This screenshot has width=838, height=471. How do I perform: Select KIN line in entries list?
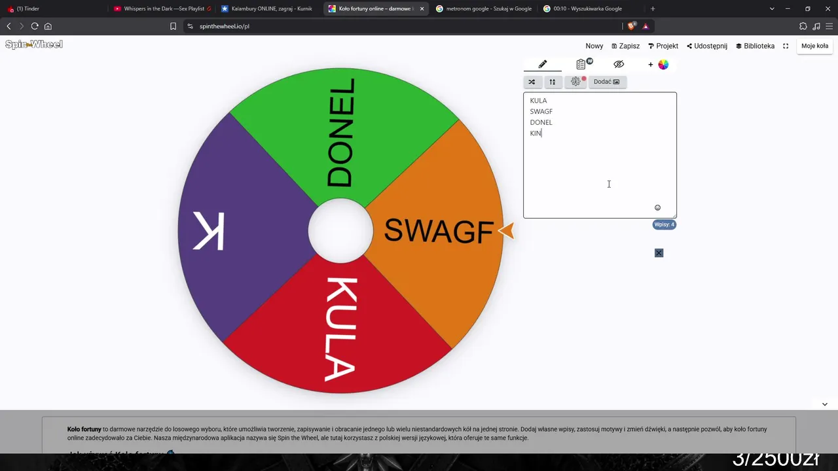point(536,133)
